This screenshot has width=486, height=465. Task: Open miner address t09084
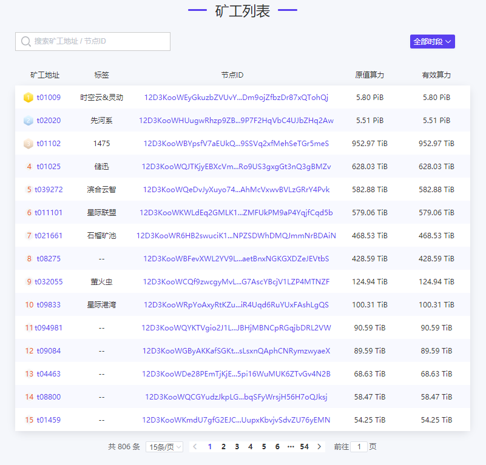(x=49, y=350)
